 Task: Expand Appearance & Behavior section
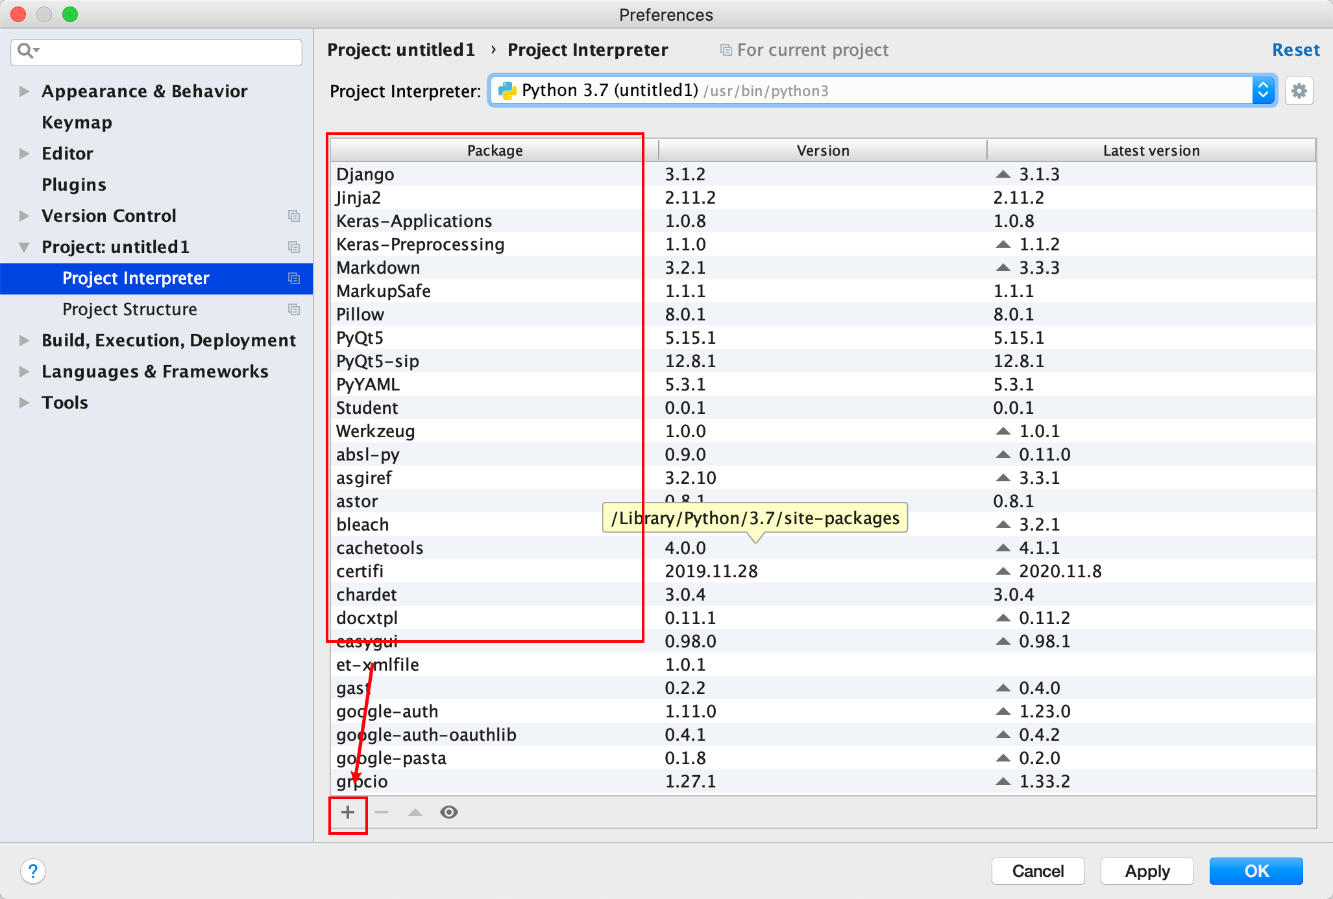[x=24, y=91]
